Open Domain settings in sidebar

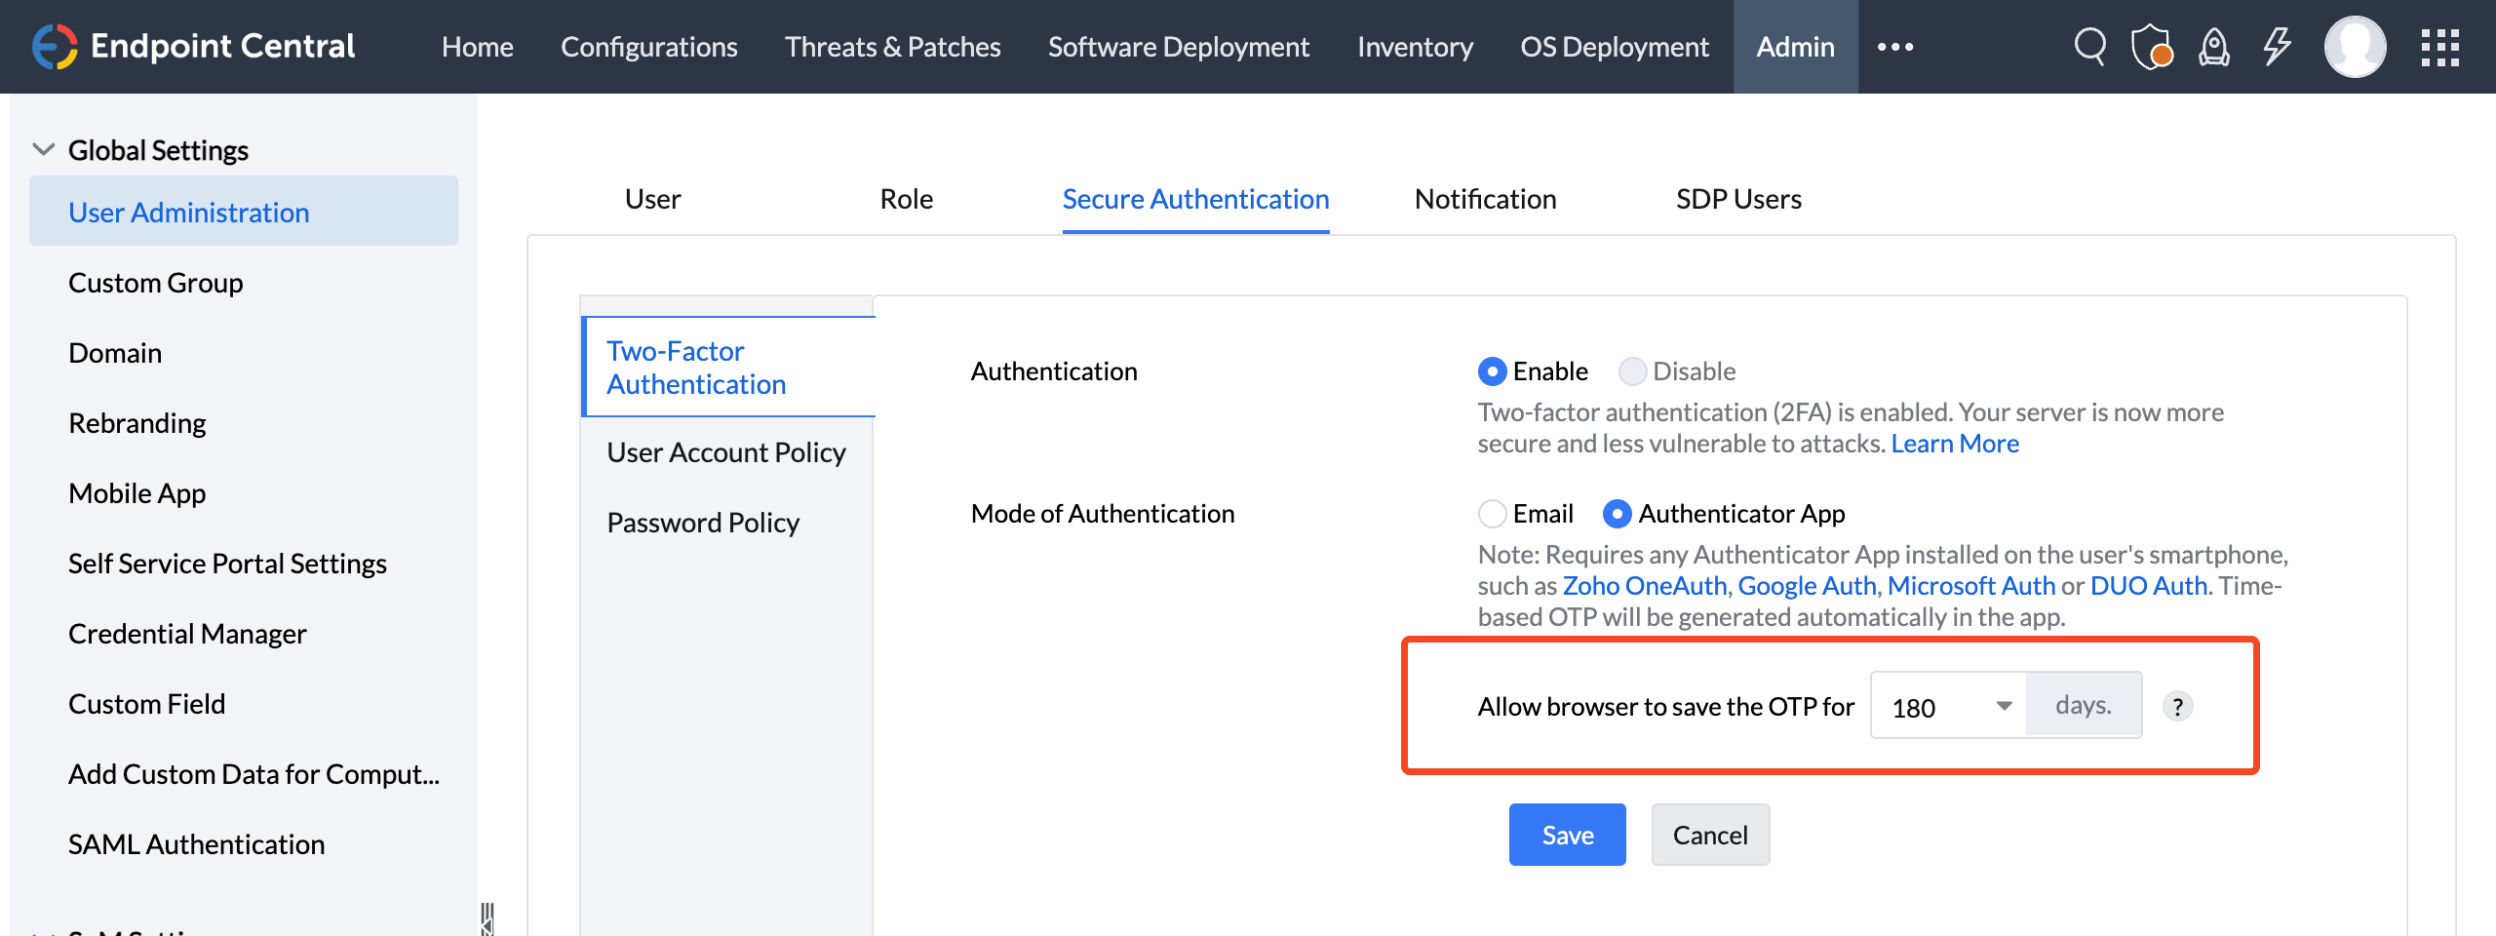click(115, 353)
